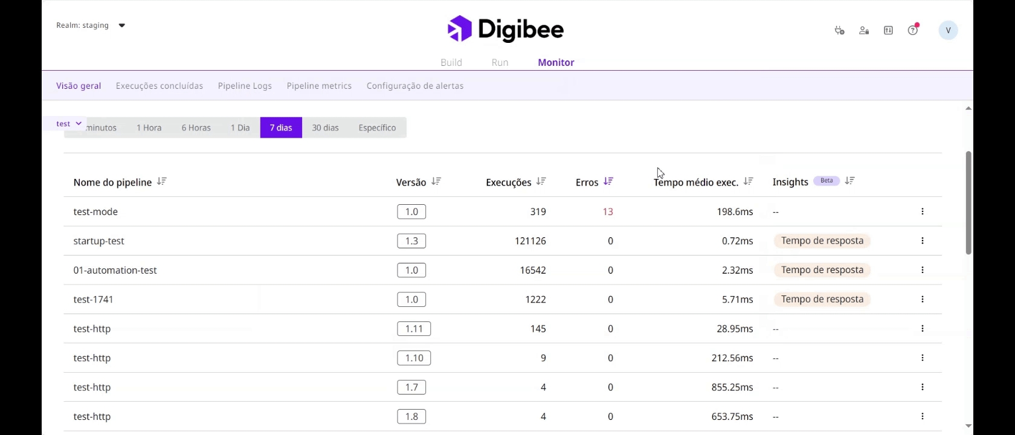The image size is (1015, 435).
Task: Click the plug connections icon in header
Action: 839,30
